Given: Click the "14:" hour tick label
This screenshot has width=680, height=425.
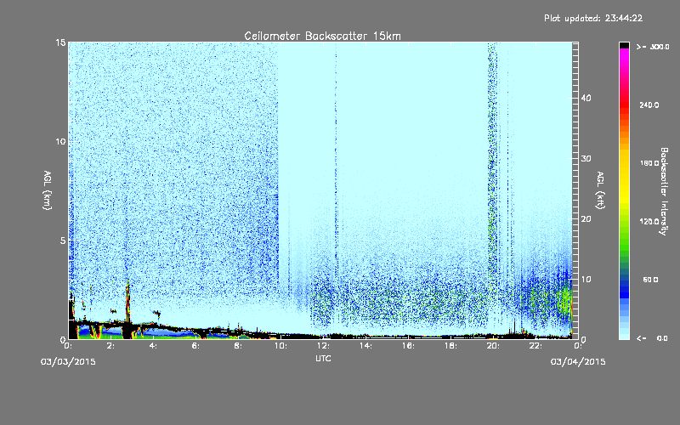Looking at the screenshot, I should (x=365, y=346).
